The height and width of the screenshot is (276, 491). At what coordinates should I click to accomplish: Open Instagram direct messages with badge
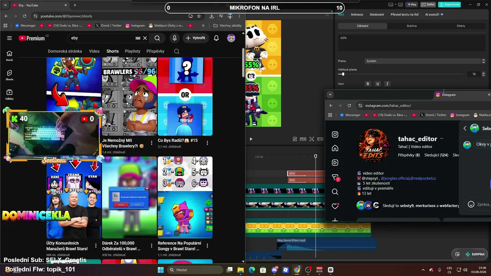click(335, 177)
